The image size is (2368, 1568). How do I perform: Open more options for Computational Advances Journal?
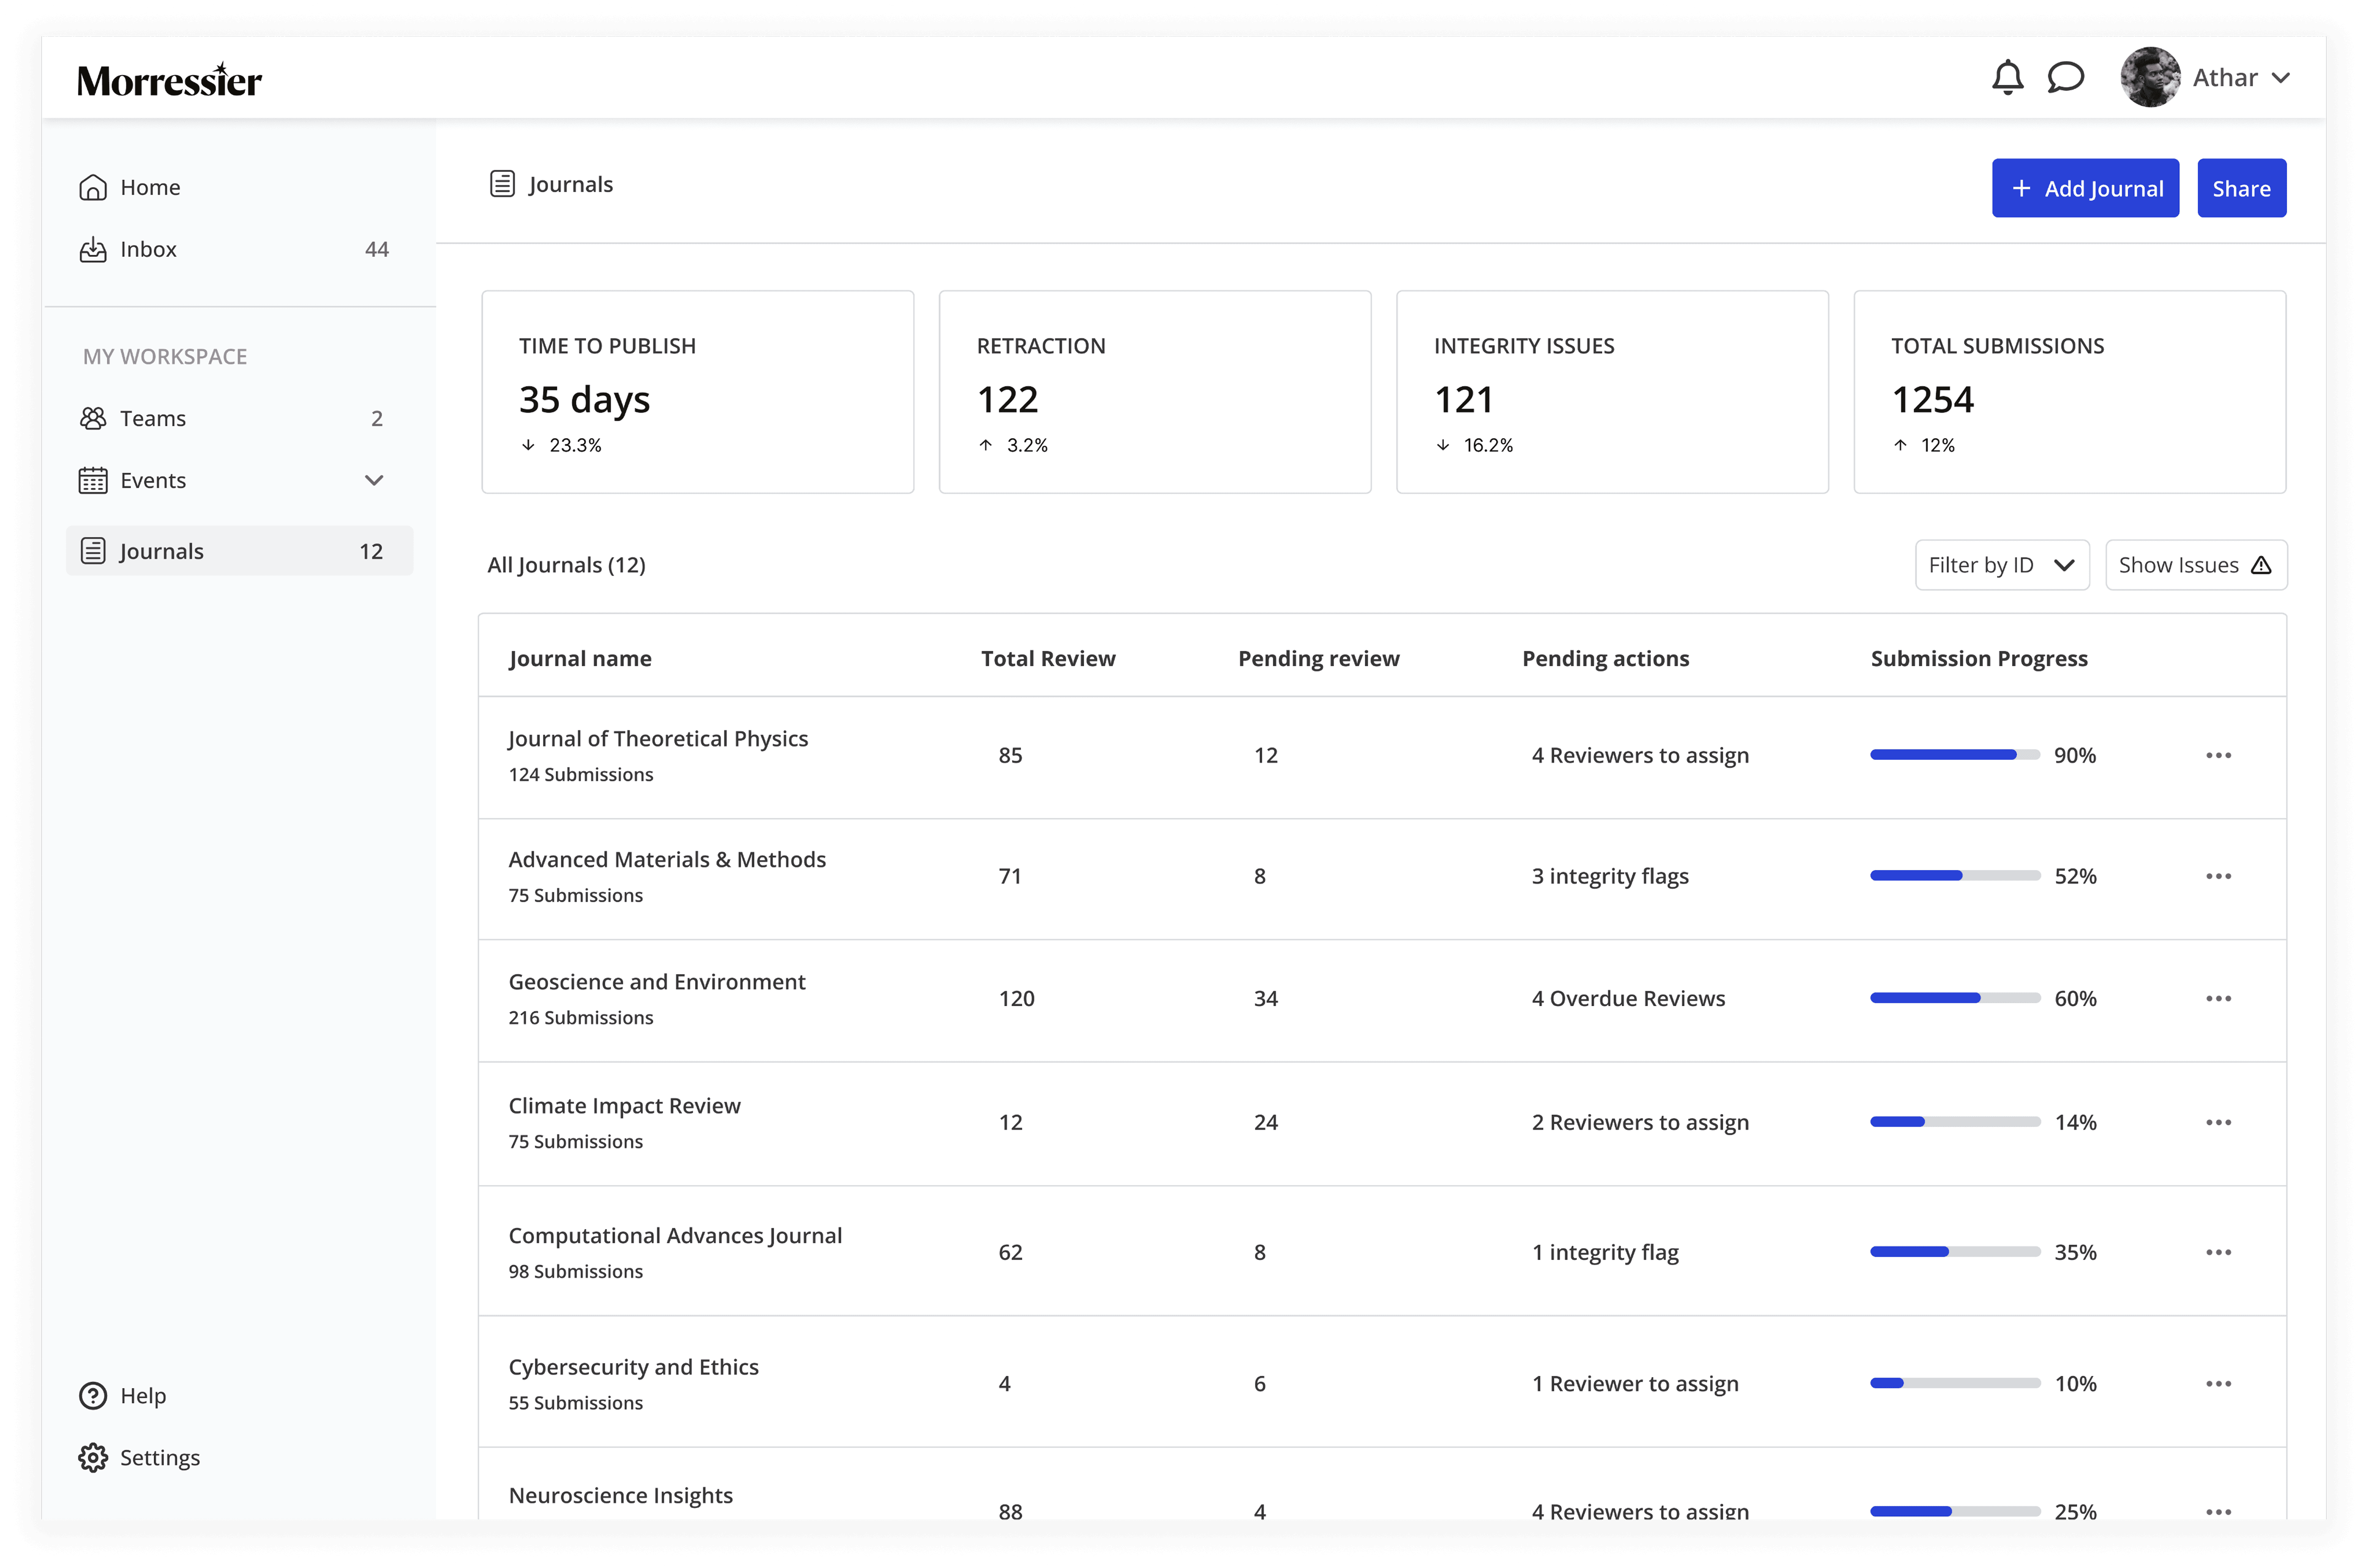click(2218, 1252)
